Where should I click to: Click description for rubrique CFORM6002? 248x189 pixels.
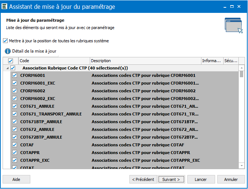point(143,91)
